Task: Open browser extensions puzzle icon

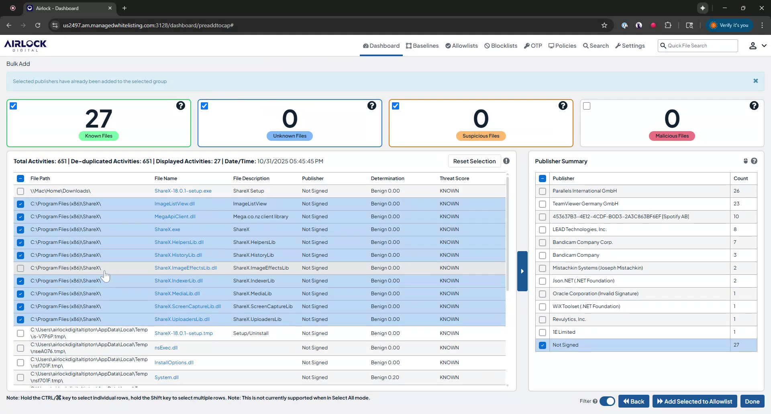Action: tap(668, 25)
